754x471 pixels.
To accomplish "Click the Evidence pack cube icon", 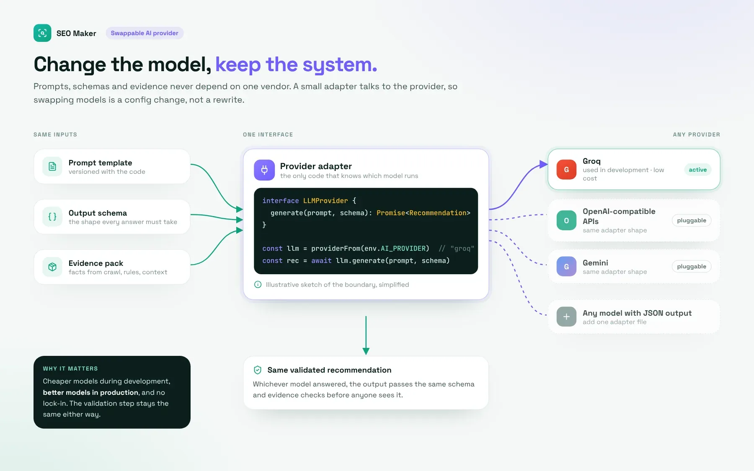I will click(52, 267).
